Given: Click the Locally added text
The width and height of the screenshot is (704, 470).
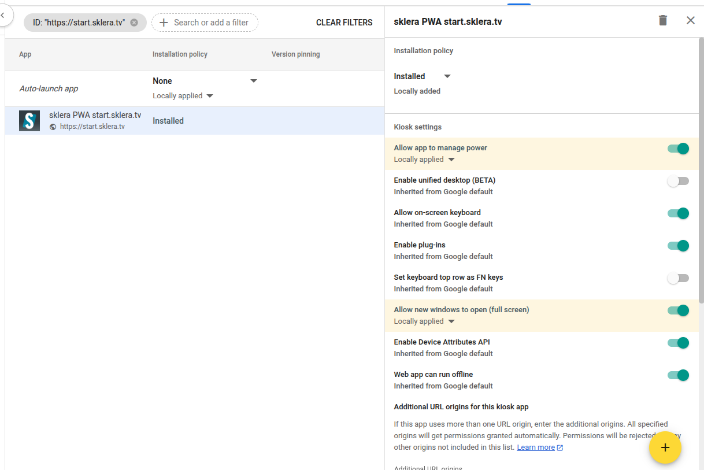Looking at the screenshot, I should 417,91.
